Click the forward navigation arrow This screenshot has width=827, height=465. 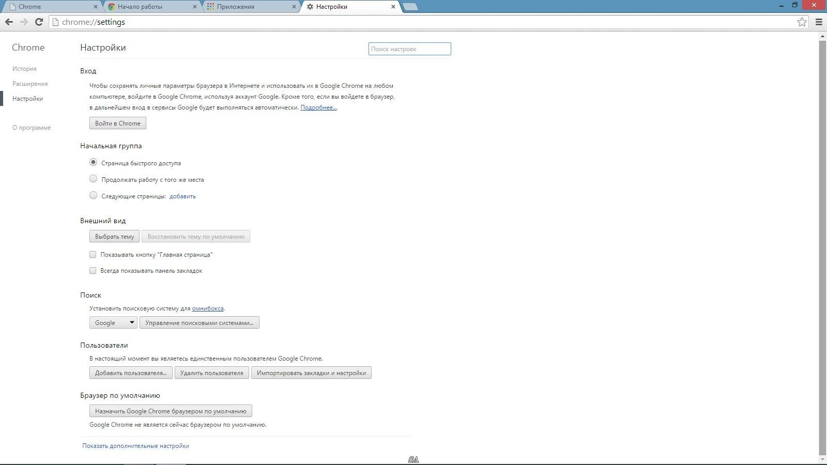pos(24,22)
